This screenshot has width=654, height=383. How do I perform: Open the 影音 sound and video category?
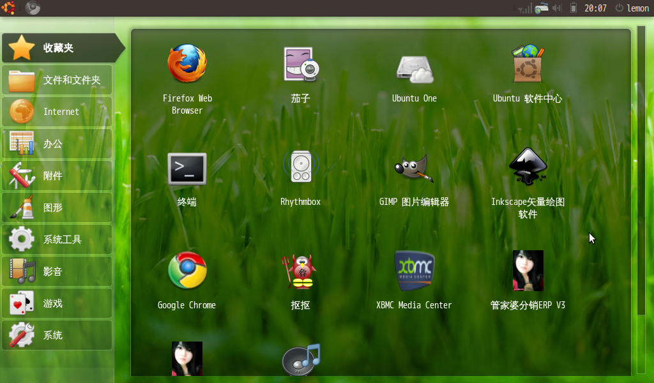(x=57, y=271)
